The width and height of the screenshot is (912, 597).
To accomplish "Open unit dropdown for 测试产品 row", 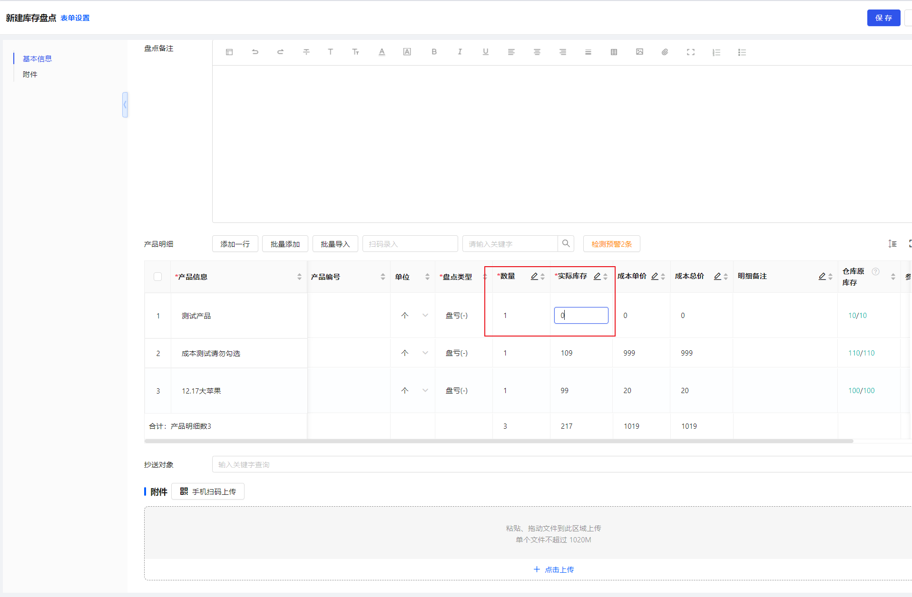I will (425, 315).
